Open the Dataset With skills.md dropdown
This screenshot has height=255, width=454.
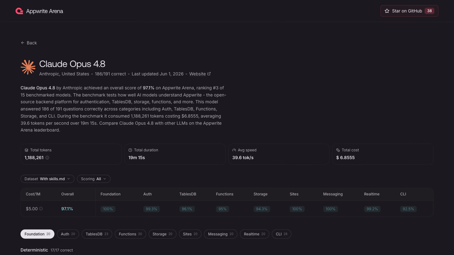[x=48, y=179]
